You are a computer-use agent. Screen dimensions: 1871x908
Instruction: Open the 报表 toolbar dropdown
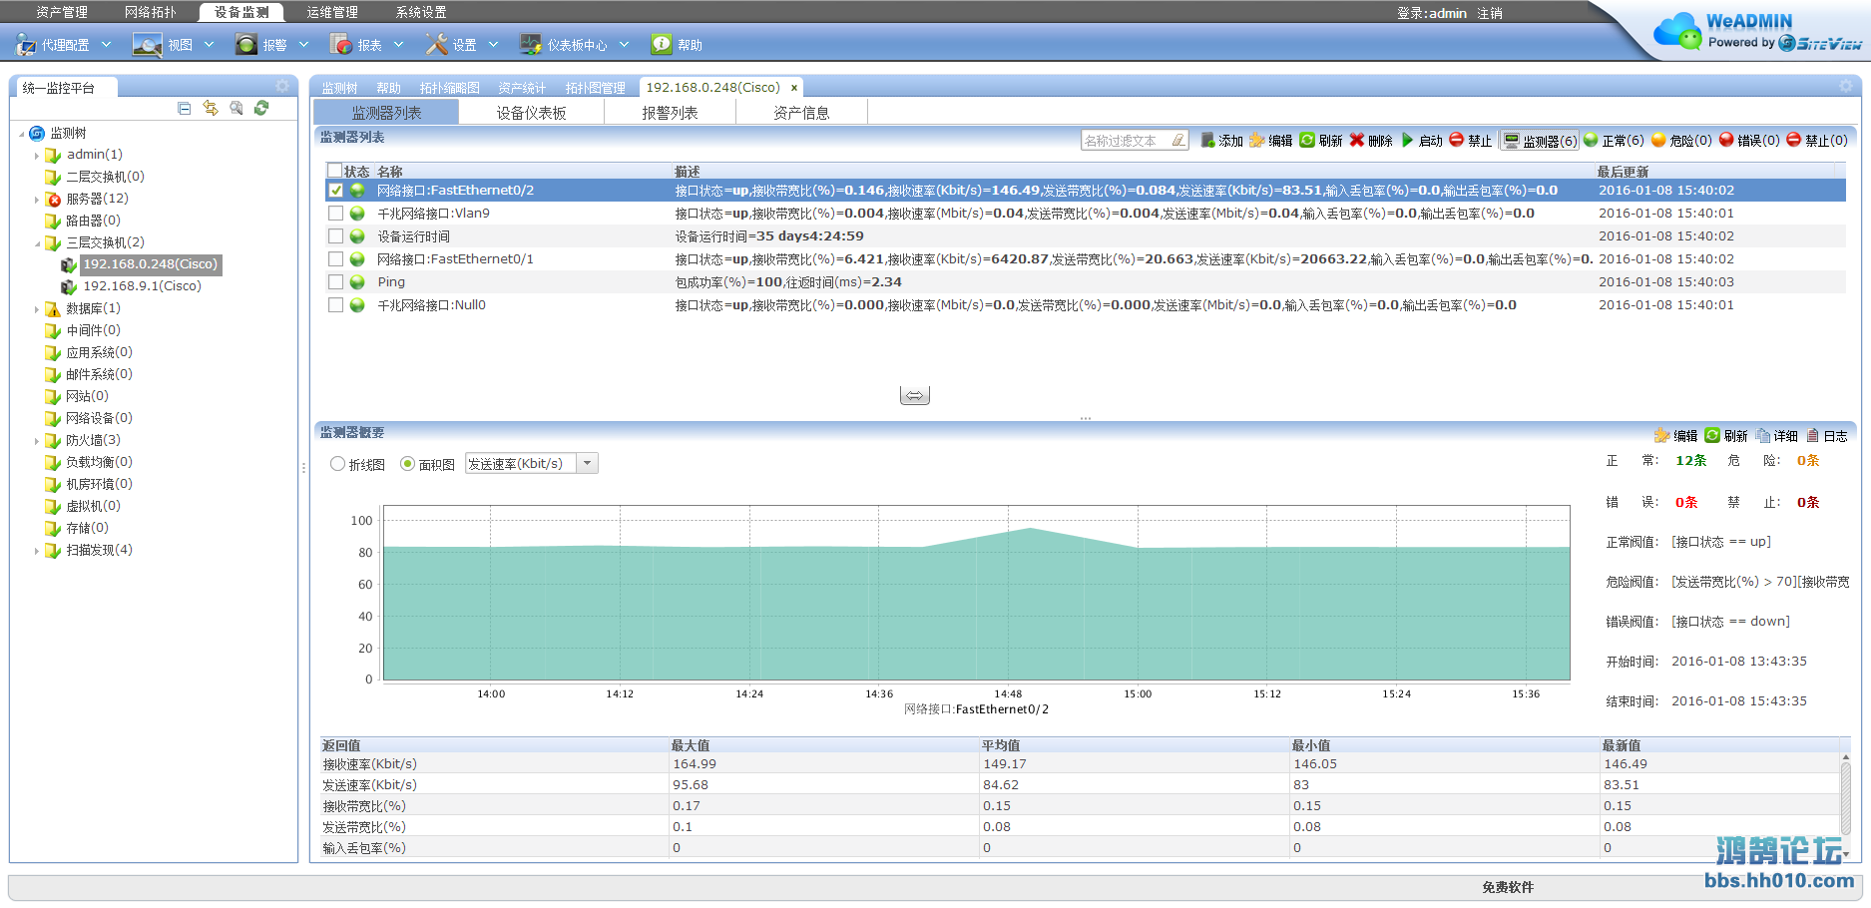[x=398, y=45]
